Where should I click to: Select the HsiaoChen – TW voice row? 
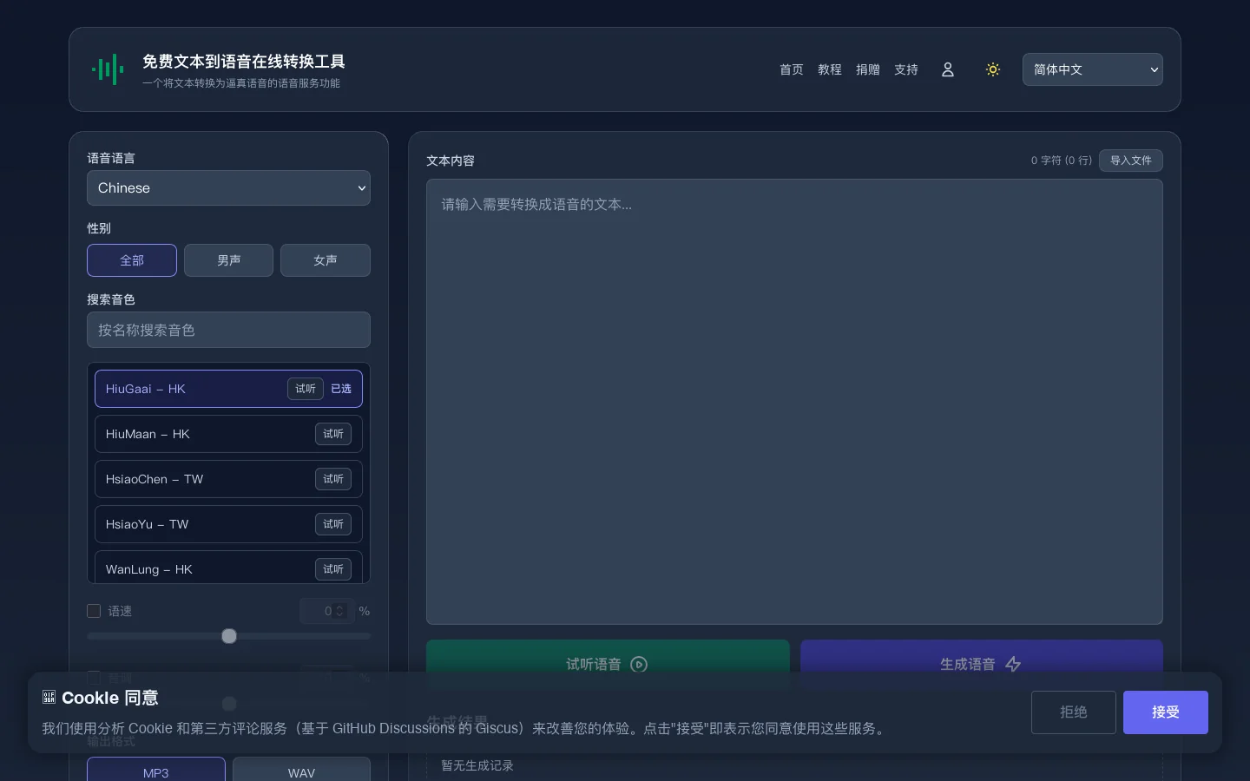(228, 479)
